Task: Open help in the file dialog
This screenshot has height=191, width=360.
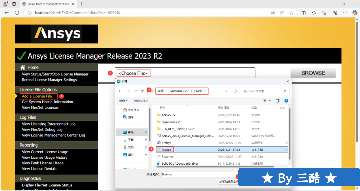Action: pos(286,101)
